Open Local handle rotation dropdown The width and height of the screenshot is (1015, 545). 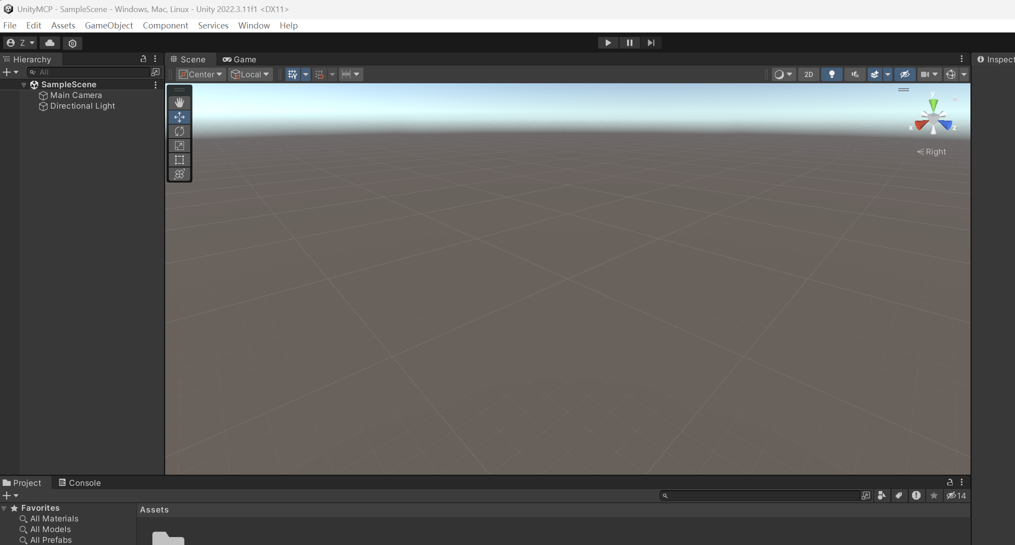coord(250,74)
